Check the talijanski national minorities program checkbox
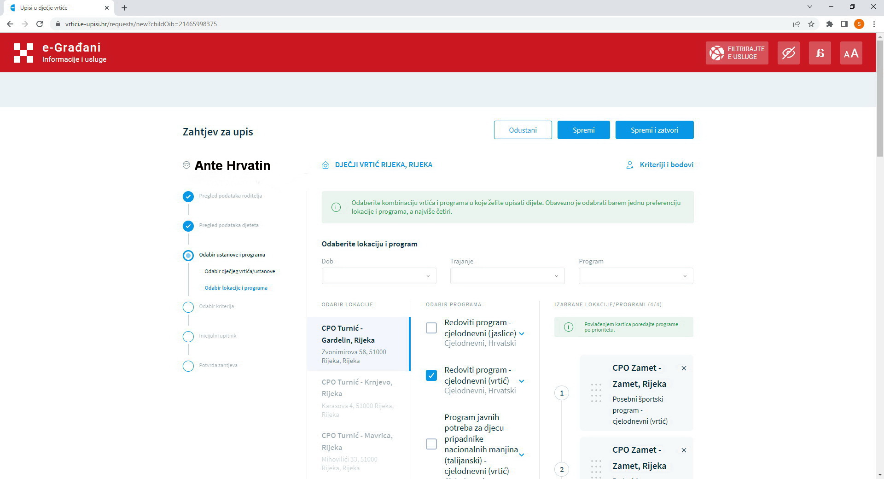This screenshot has height=479, width=884. pyautogui.click(x=431, y=444)
